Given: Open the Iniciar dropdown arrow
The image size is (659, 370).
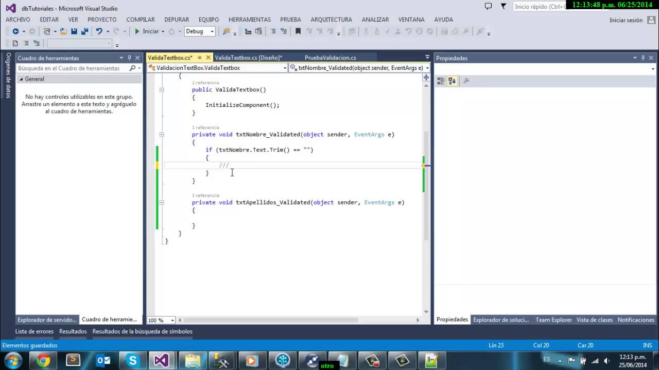Looking at the screenshot, I should [163, 31].
